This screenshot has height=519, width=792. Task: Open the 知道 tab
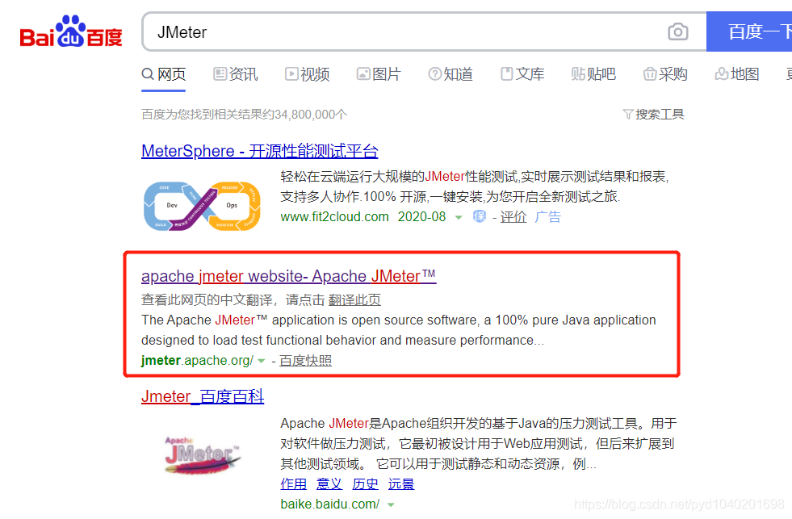pyautogui.click(x=450, y=74)
